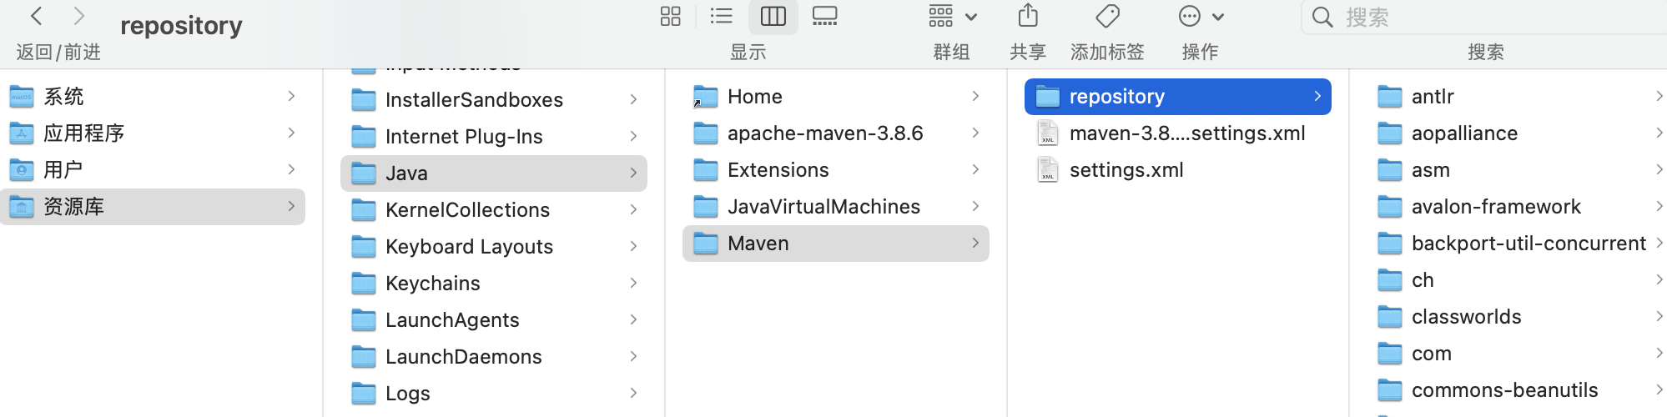
Task: Go back with the left arrow
Action: point(37,17)
